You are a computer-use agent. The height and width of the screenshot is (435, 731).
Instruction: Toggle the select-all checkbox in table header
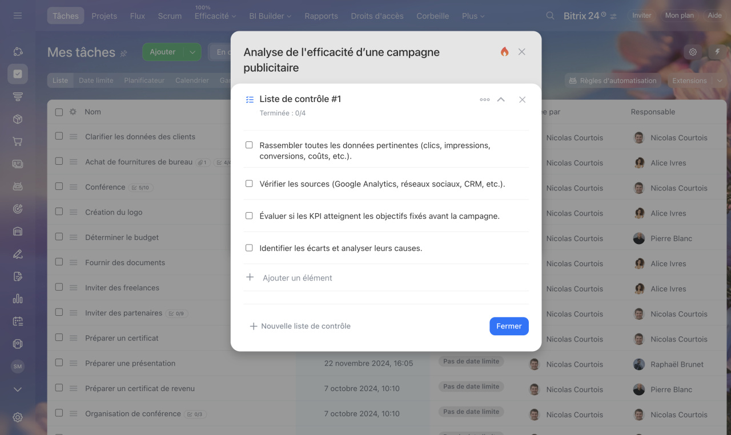tap(59, 112)
